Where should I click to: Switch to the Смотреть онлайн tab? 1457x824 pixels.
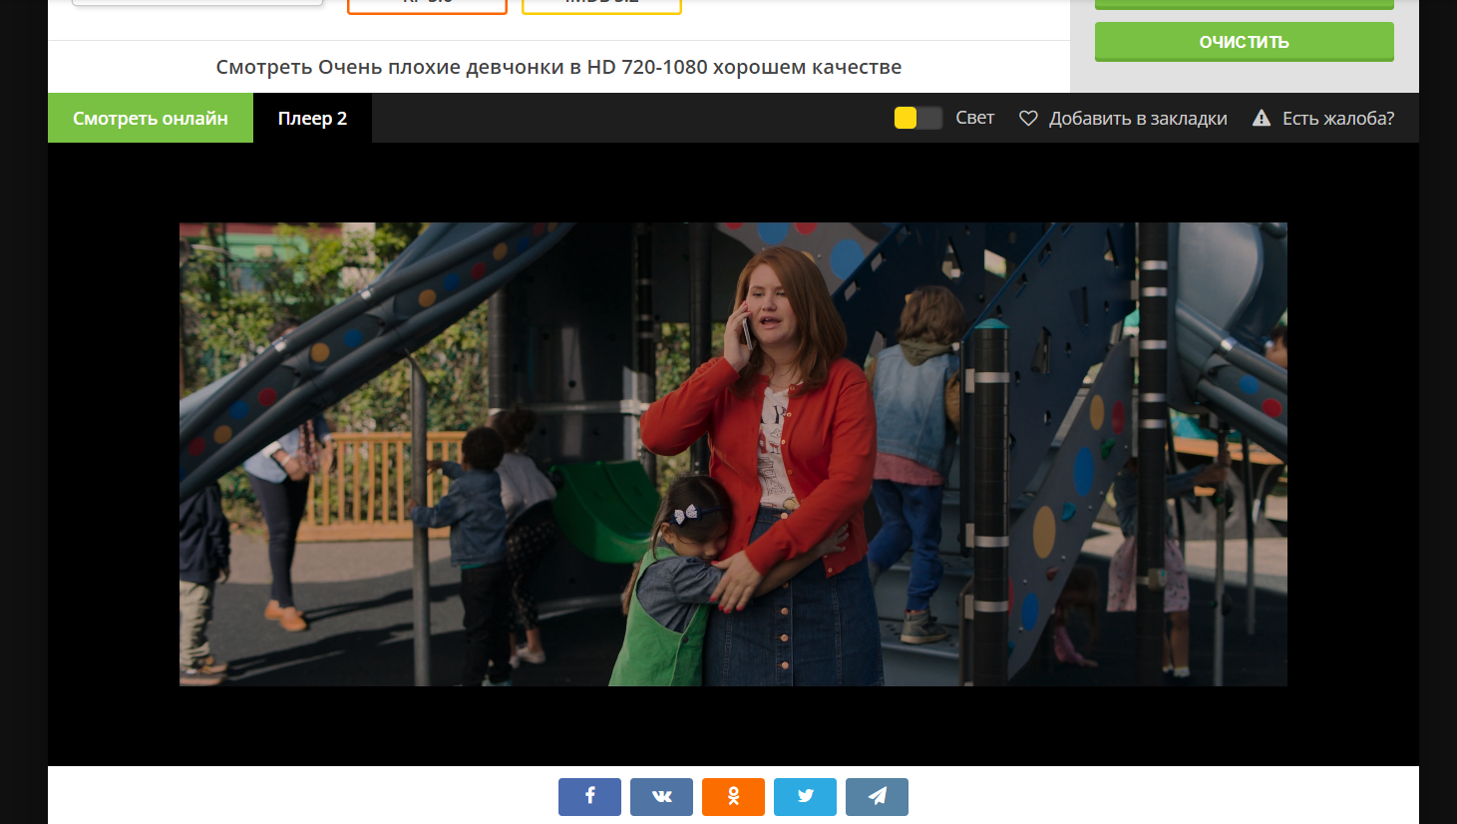151,118
